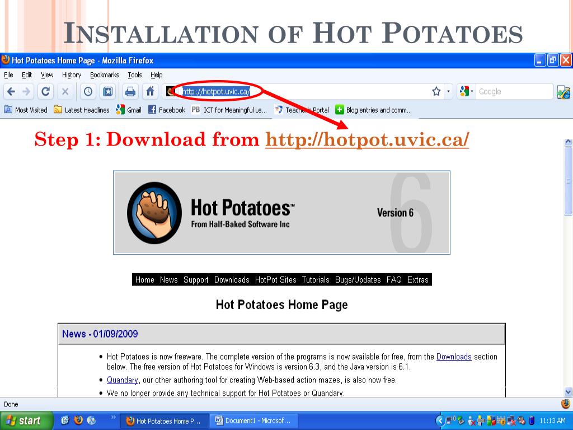Click the Forward navigation arrow
Image resolution: width=573 pixels, height=430 pixels.
click(x=26, y=91)
